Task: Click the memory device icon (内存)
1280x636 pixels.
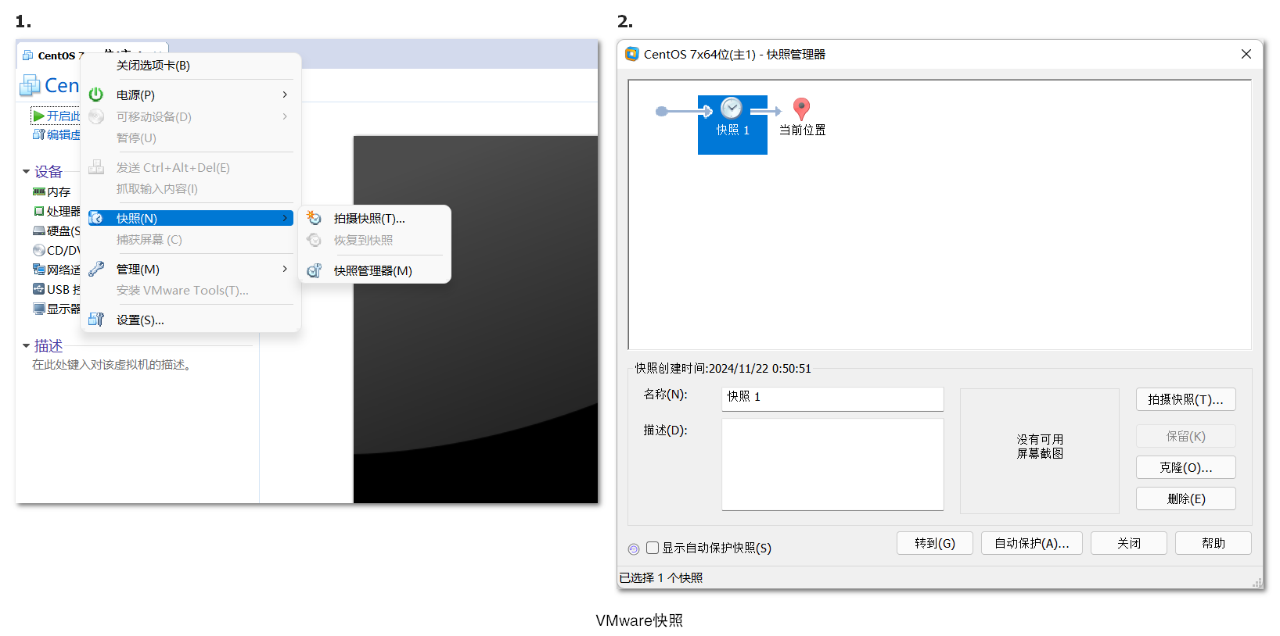Action: 38,191
